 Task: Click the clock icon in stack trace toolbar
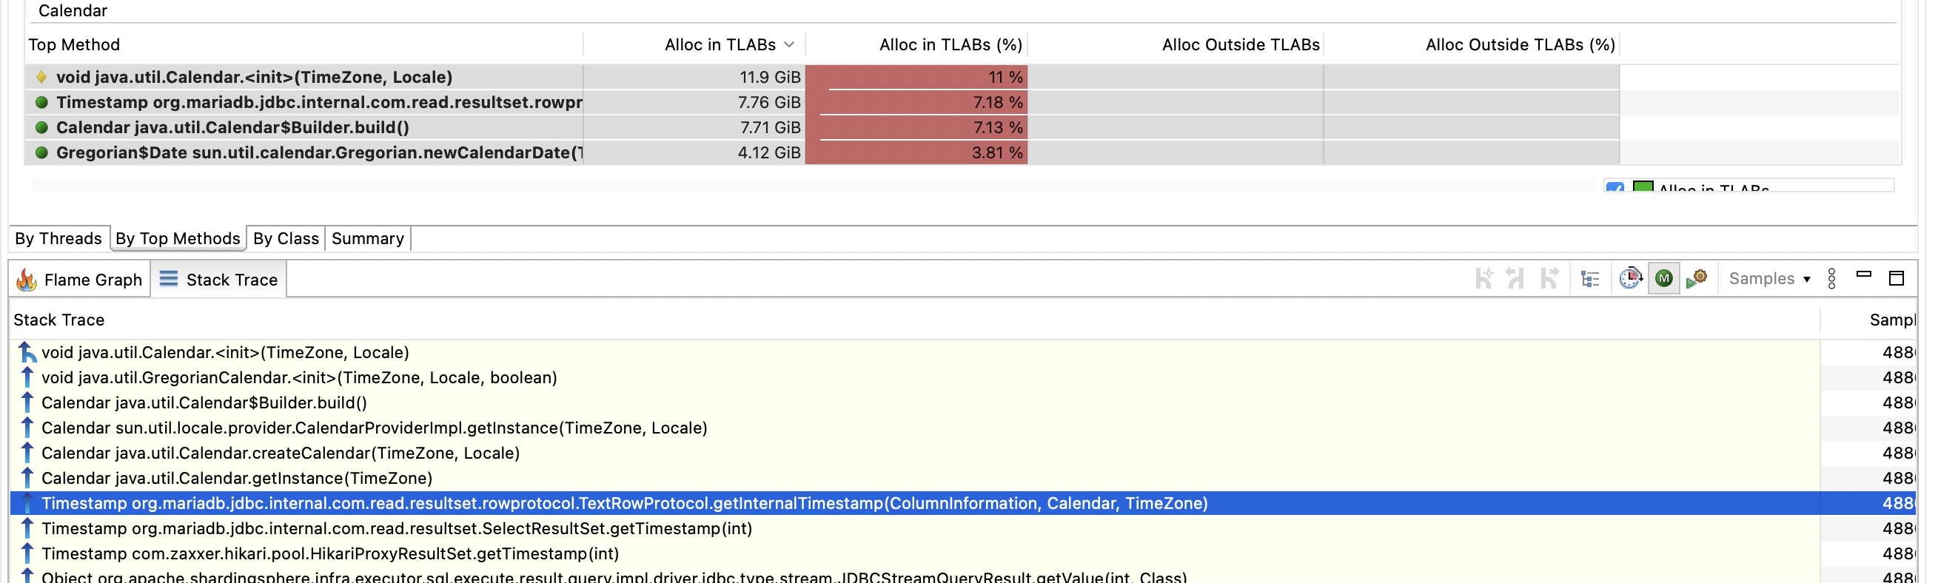tap(1629, 279)
